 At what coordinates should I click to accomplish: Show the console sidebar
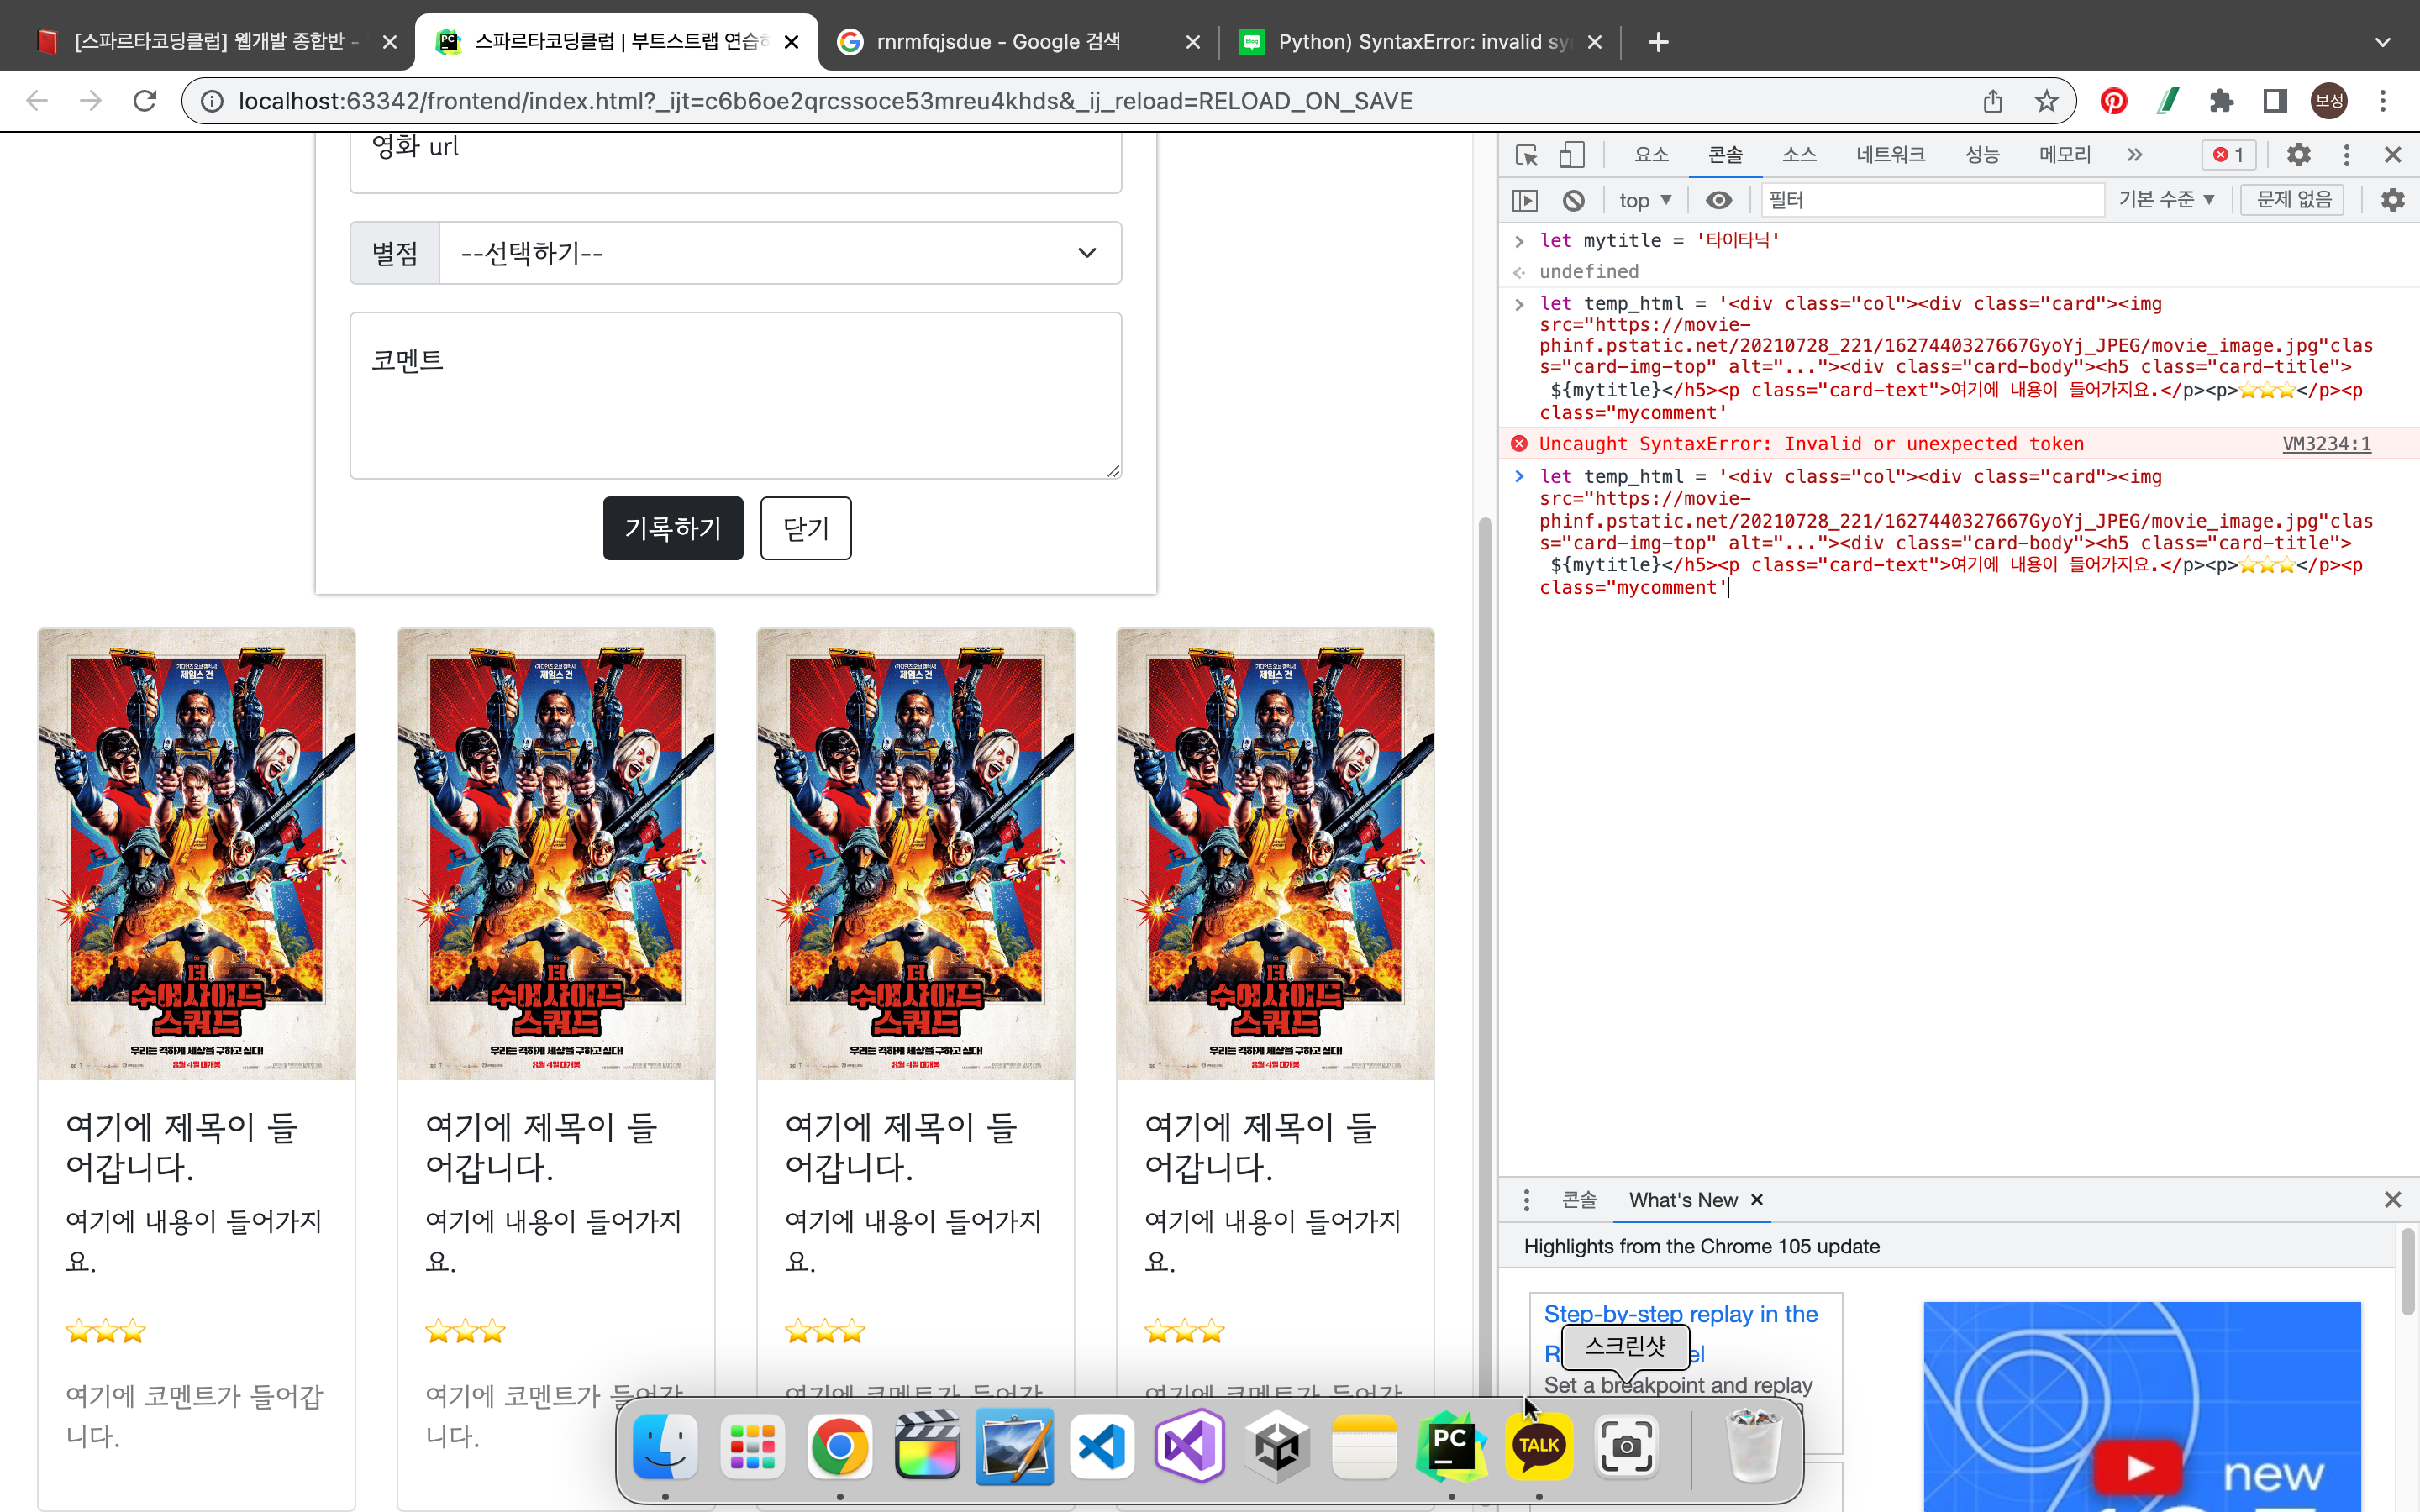(x=1525, y=201)
